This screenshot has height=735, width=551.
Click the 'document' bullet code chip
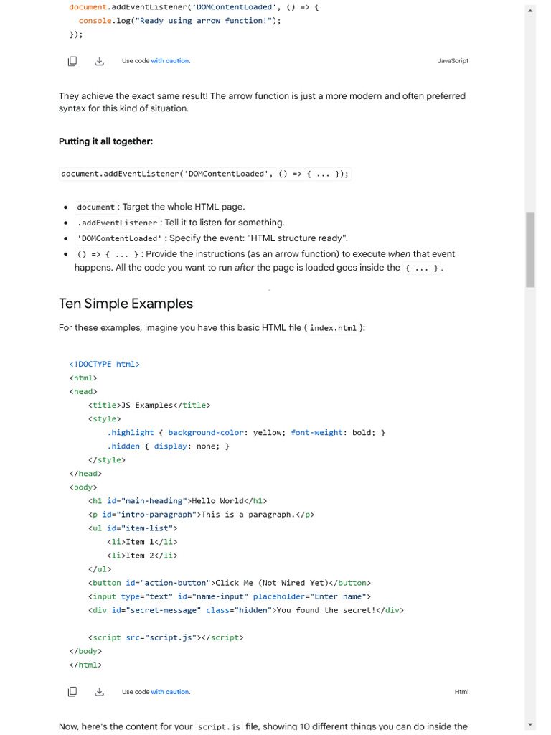pos(95,207)
